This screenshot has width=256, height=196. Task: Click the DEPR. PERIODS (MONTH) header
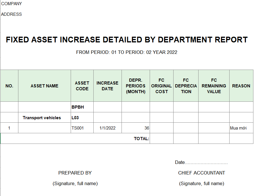[x=136, y=86]
